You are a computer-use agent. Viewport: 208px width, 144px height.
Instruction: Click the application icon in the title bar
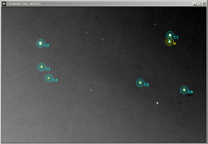pyautogui.click(x=4, y=4)
